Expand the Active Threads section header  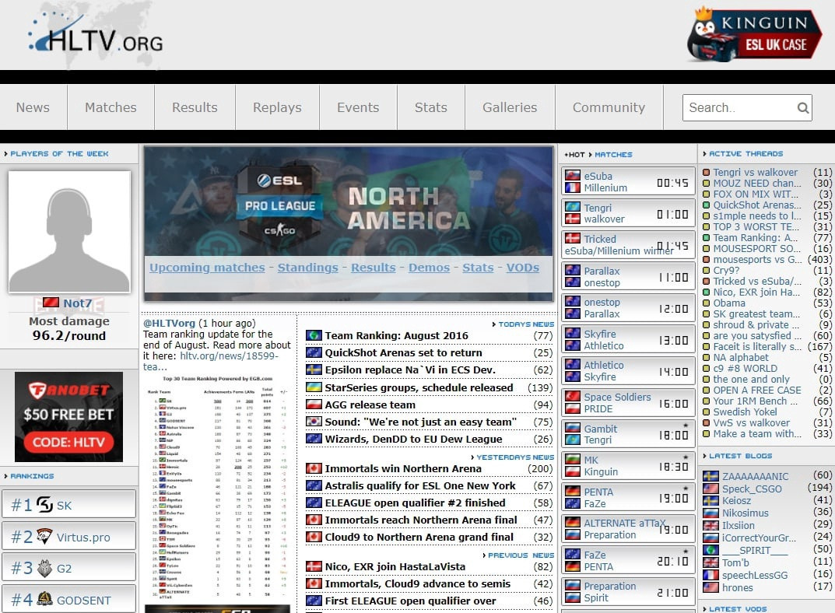click(x=746, y=154)
